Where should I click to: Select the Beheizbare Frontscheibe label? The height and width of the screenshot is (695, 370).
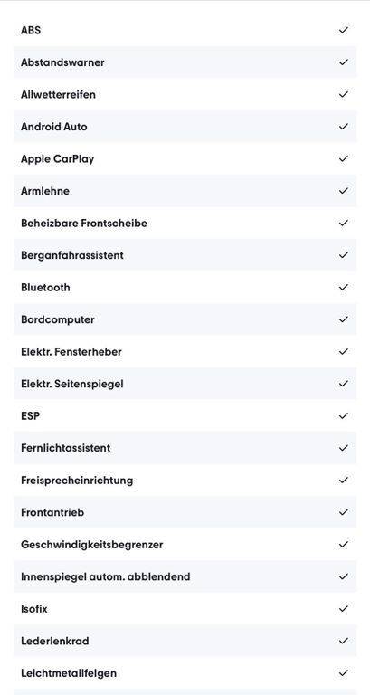(84, 223)
